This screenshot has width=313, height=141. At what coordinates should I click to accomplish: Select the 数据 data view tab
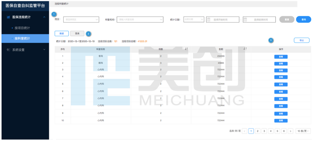click(x=62, y=33)
